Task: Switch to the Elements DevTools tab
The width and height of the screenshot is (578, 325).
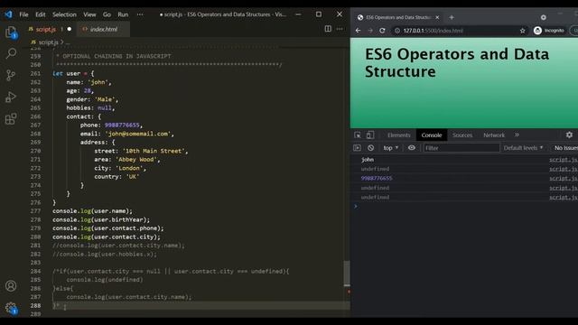Action: pyautogui.click(x=398, y=135)
